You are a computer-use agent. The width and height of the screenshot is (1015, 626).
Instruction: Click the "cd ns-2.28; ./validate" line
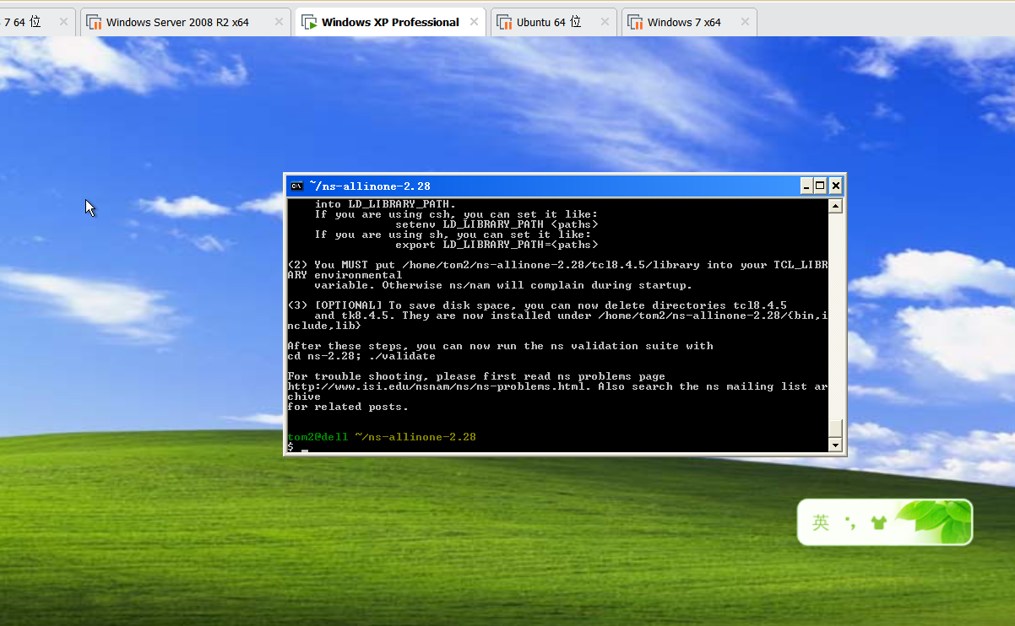coord(361,356)
